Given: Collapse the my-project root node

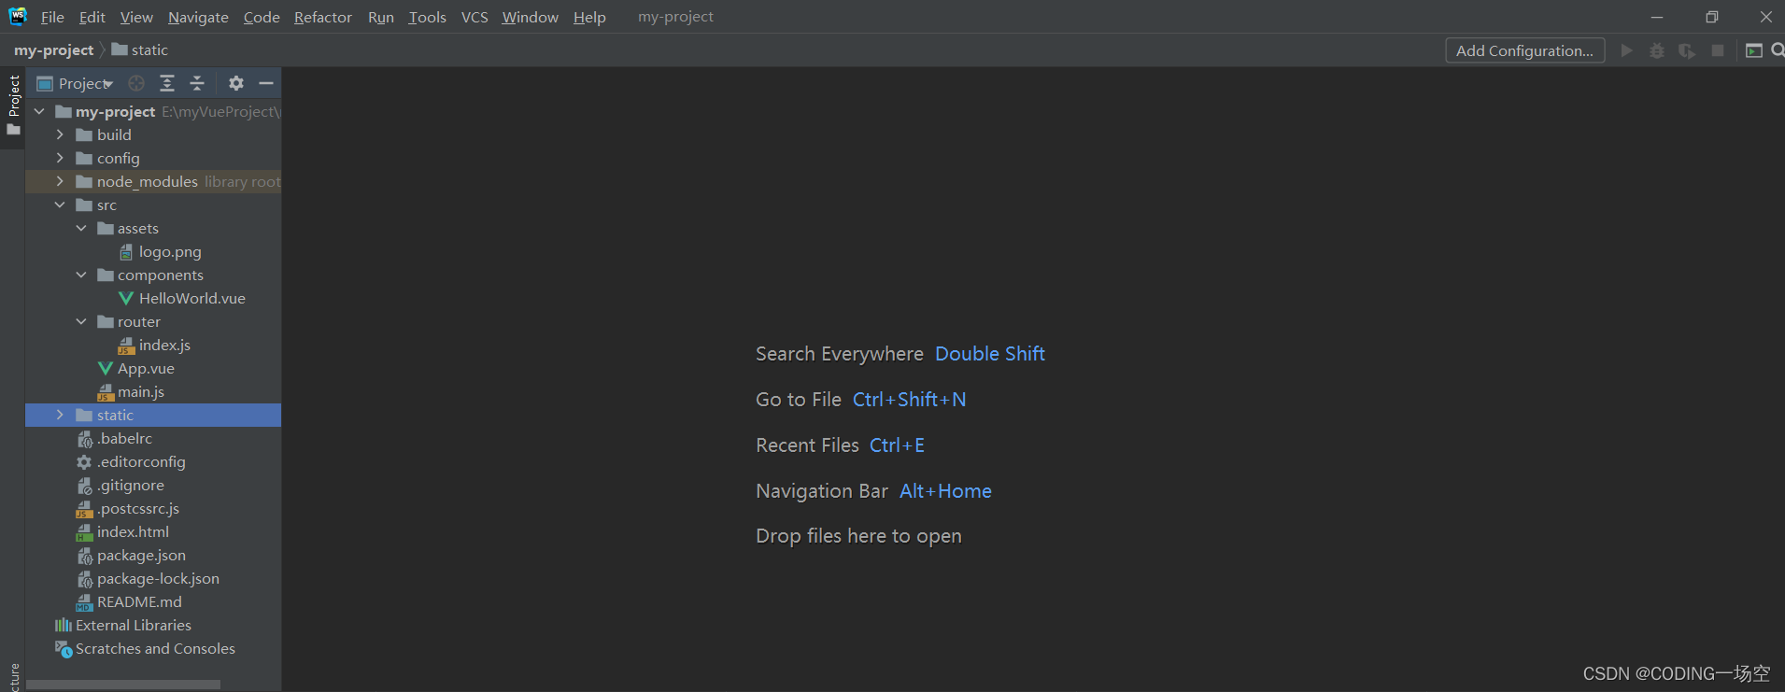Looking at the screenshot, I should [39, 111].
